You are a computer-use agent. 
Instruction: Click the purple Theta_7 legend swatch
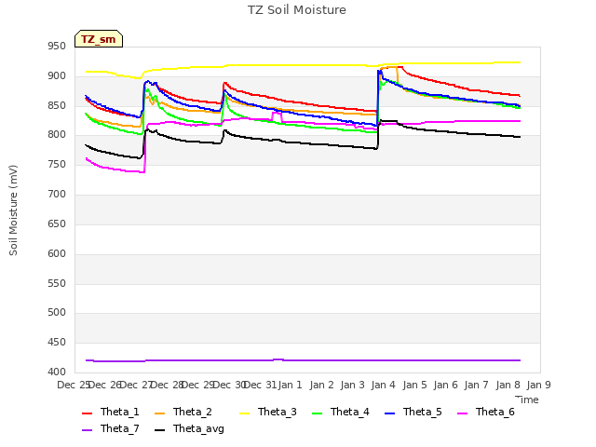pos(87,430)
